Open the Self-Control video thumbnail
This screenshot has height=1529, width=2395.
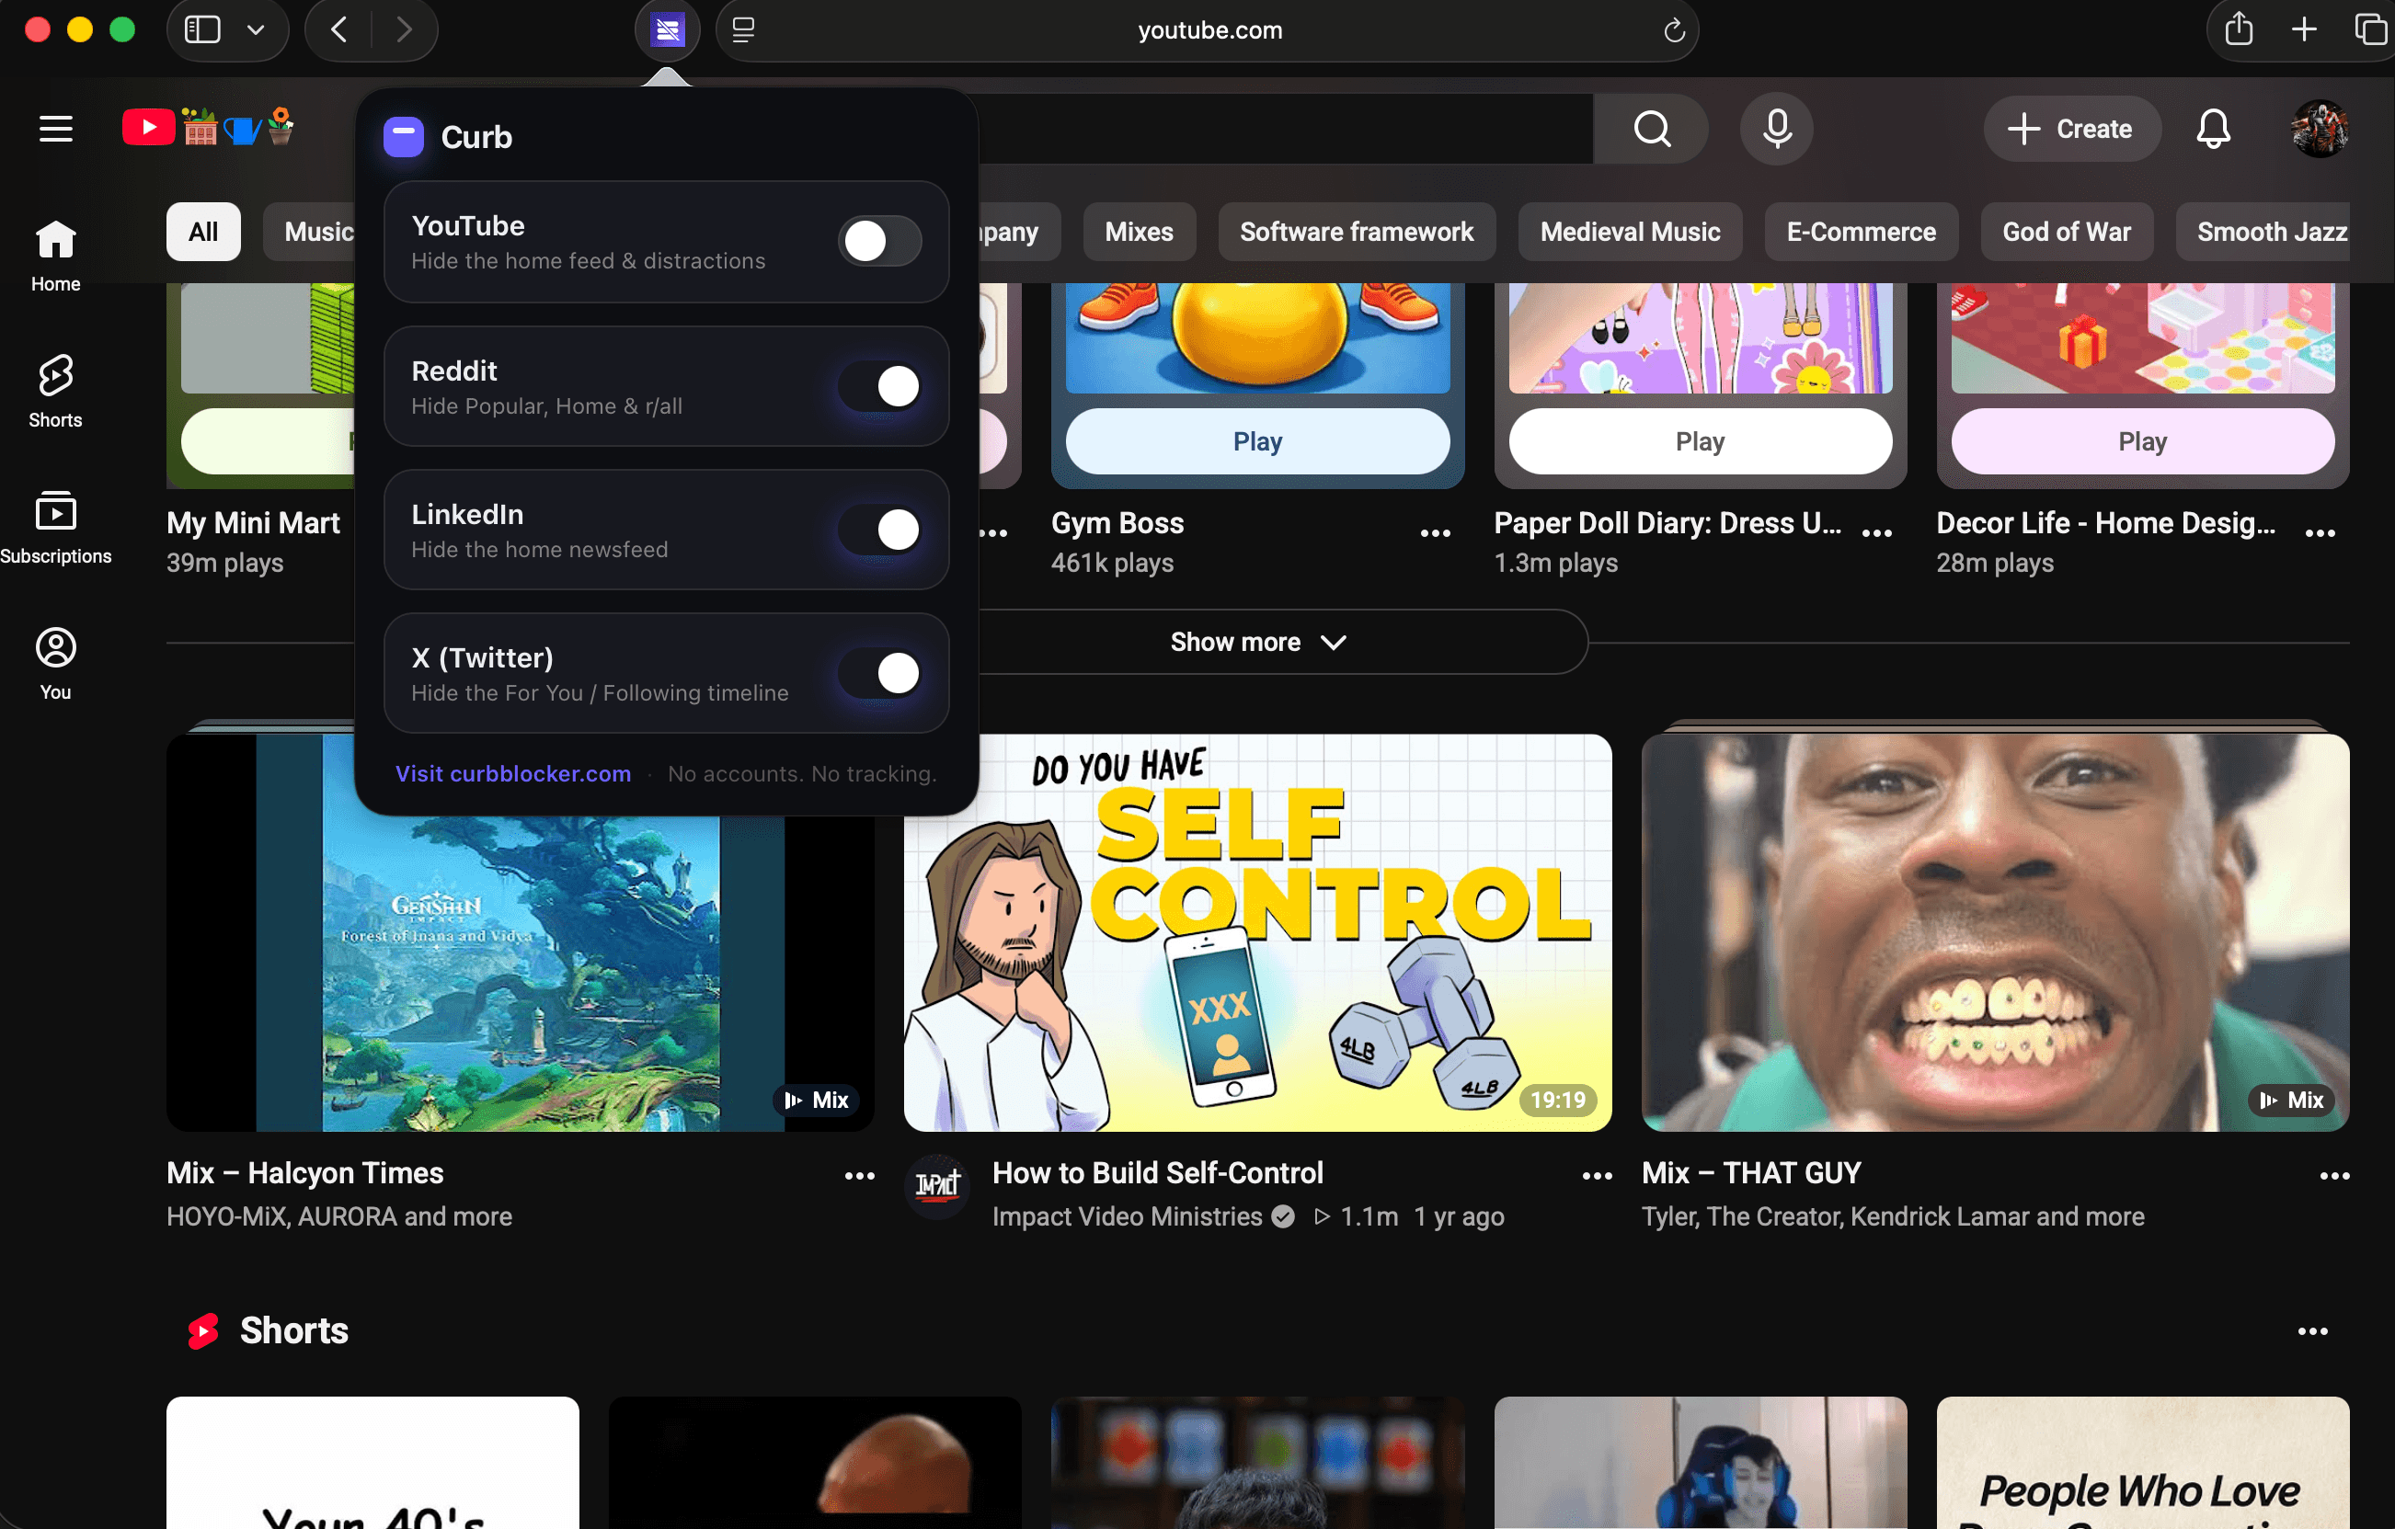coord(1257,932)
